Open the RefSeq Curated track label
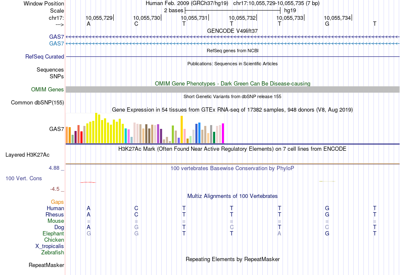The image size is (400, 275). coord(44,56)
